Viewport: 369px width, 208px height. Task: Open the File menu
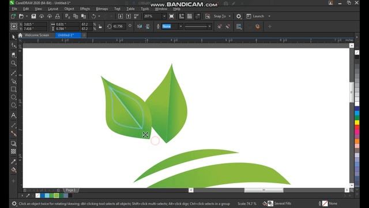pos(14,9)
